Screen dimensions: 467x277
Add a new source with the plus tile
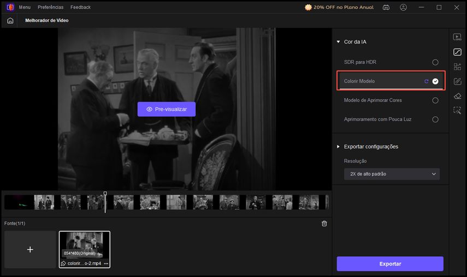pos(30,249)
